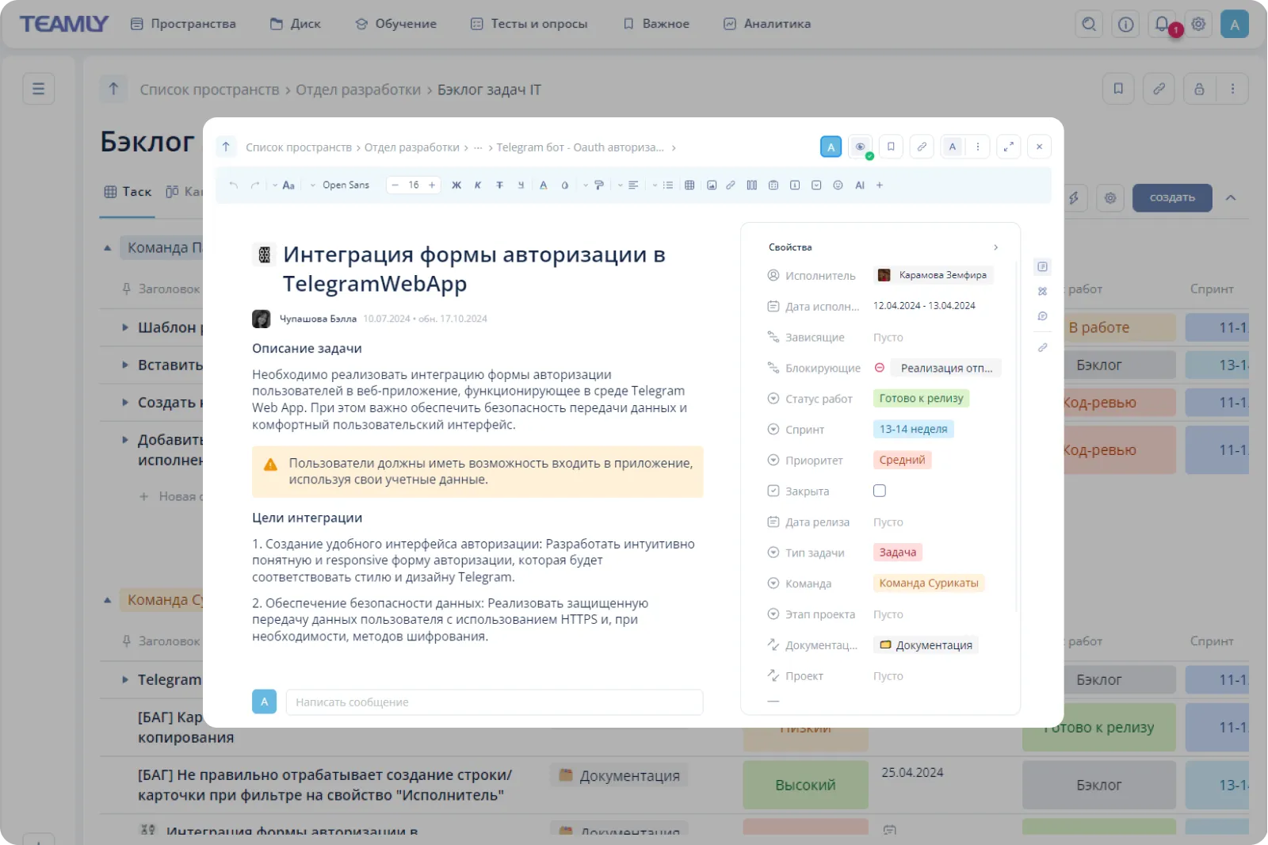
Task: Open the text alignment dropdown
Action: coord(628,185)
